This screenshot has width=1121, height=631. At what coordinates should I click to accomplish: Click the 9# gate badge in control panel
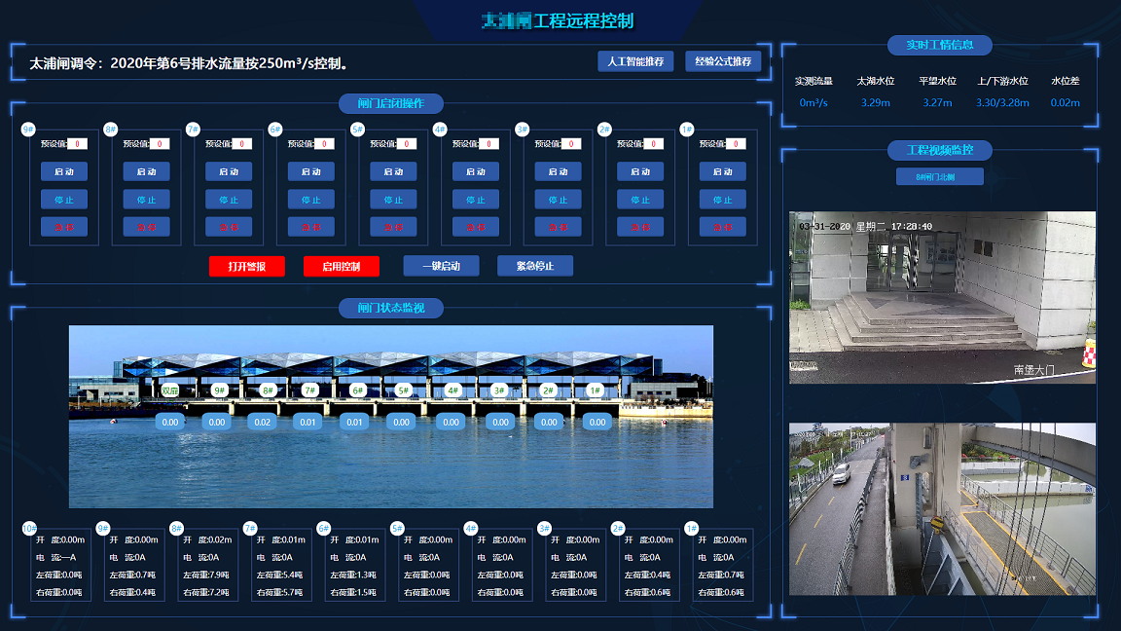pyautogui.click(x=28, y=130)
